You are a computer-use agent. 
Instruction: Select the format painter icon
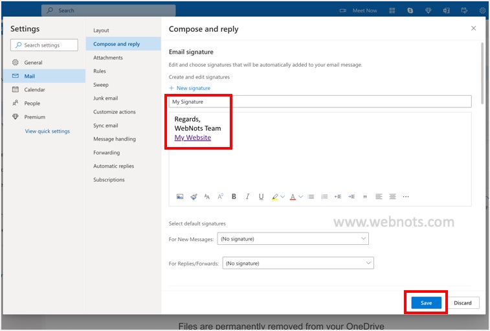click(194, 196)
